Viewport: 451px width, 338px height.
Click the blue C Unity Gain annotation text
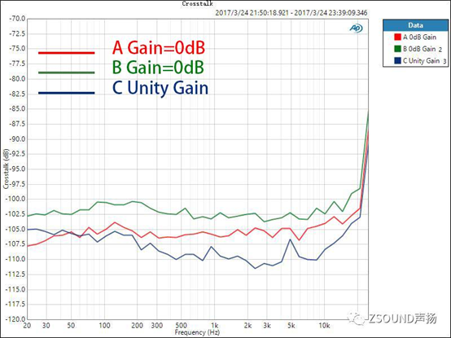tap(160, 88)
